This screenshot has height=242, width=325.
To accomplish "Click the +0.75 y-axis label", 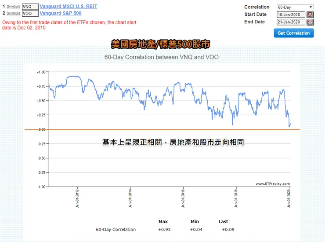I will pos(41,86).
